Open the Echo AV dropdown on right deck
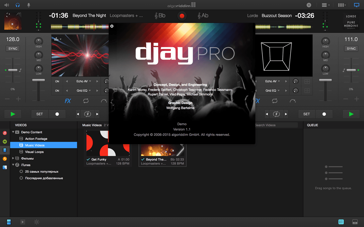The height and width of the screenshot is (227, 364). tap(273, 81)
